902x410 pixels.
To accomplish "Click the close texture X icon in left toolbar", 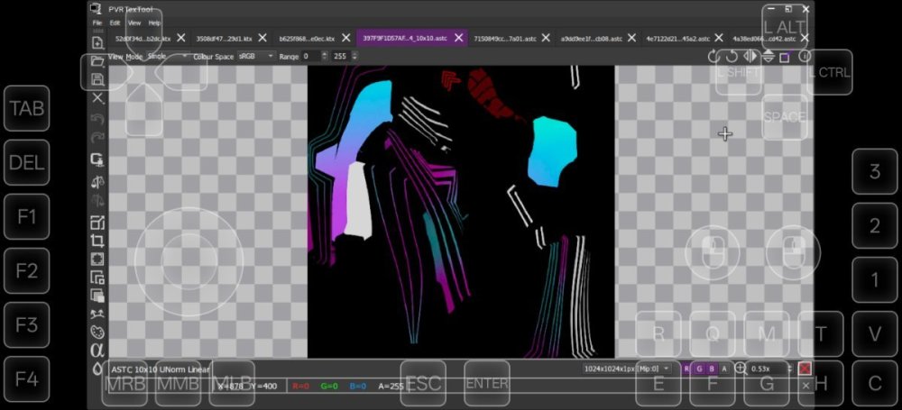I will point(97,98).
